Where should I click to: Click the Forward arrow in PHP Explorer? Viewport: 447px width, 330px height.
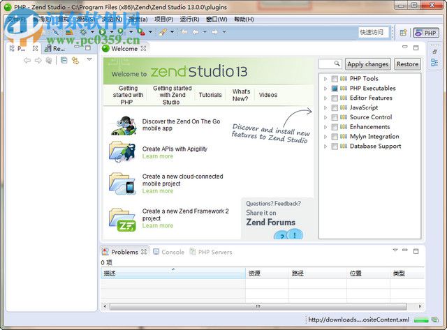38,61
